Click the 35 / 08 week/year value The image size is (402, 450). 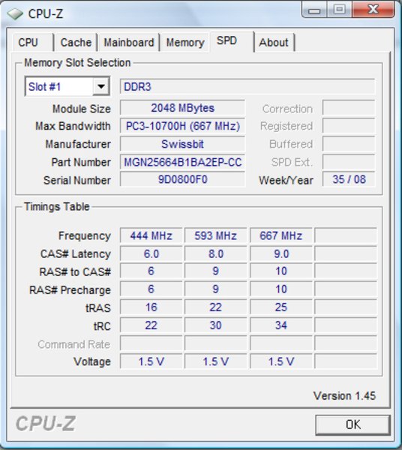349,180
